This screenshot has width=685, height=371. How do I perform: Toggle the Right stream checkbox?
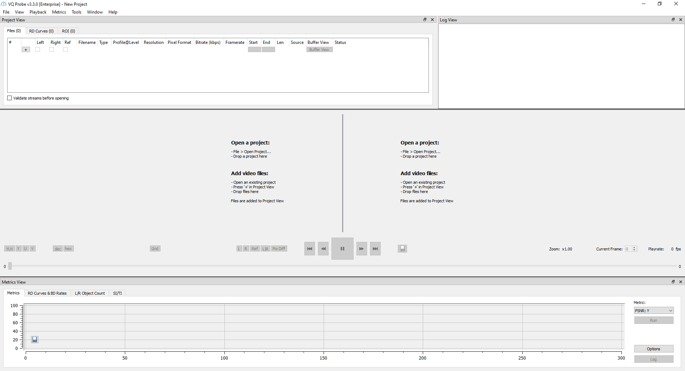tap(51, 50)
